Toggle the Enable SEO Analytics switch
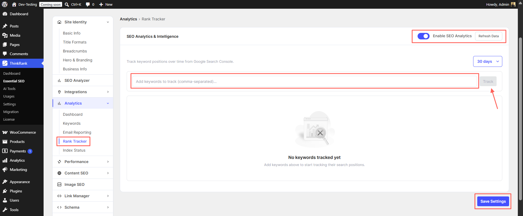Image resolution: width=523 pixels, height=216 pixels. click(424, 36)
